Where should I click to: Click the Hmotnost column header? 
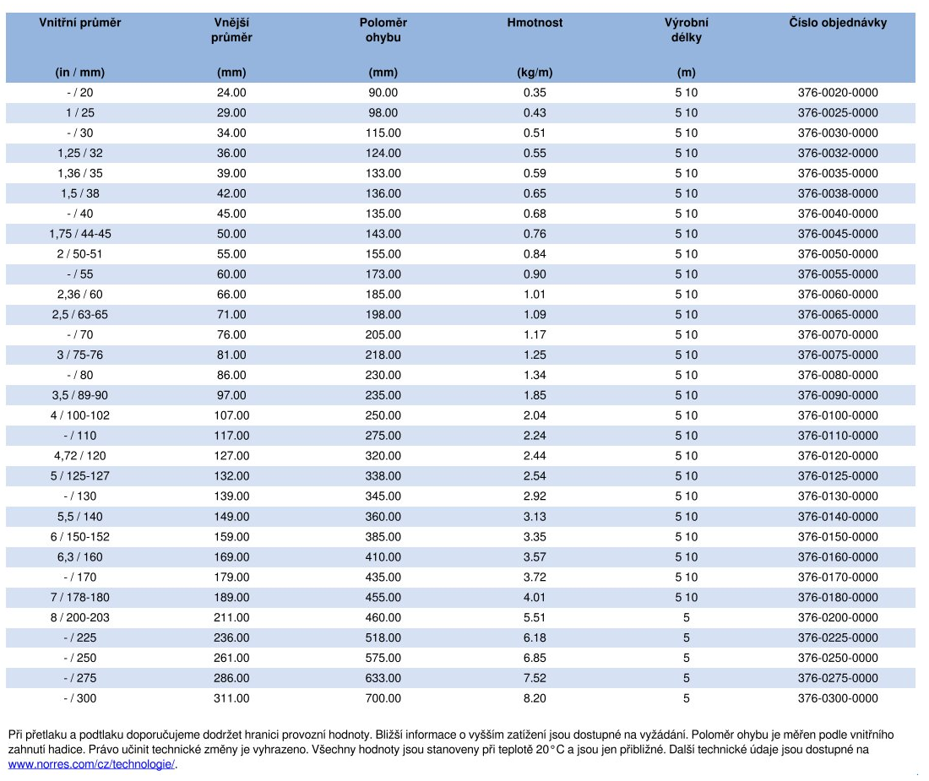click(535, 24)
